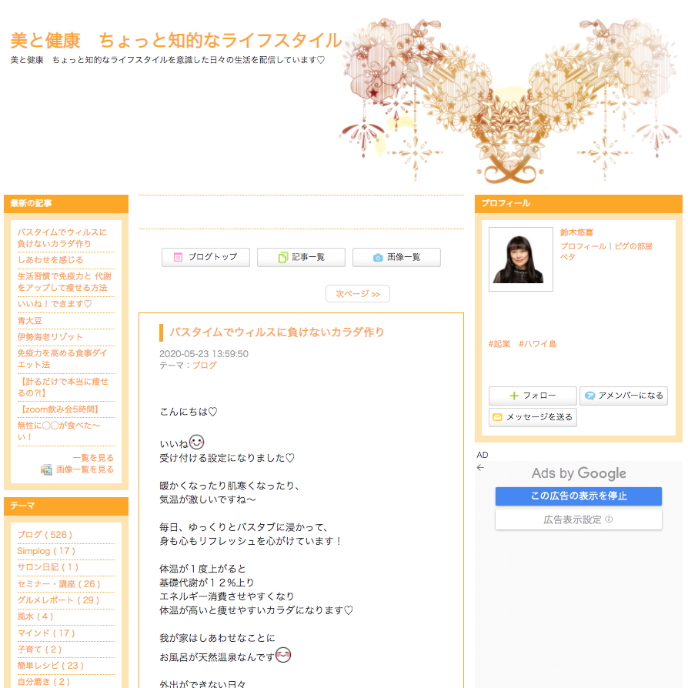Viewport: 688px width, 688px height.
Task: Open the article title バスタイムでウィルスに負けないカラダ作り
Action: coord(277,332)
